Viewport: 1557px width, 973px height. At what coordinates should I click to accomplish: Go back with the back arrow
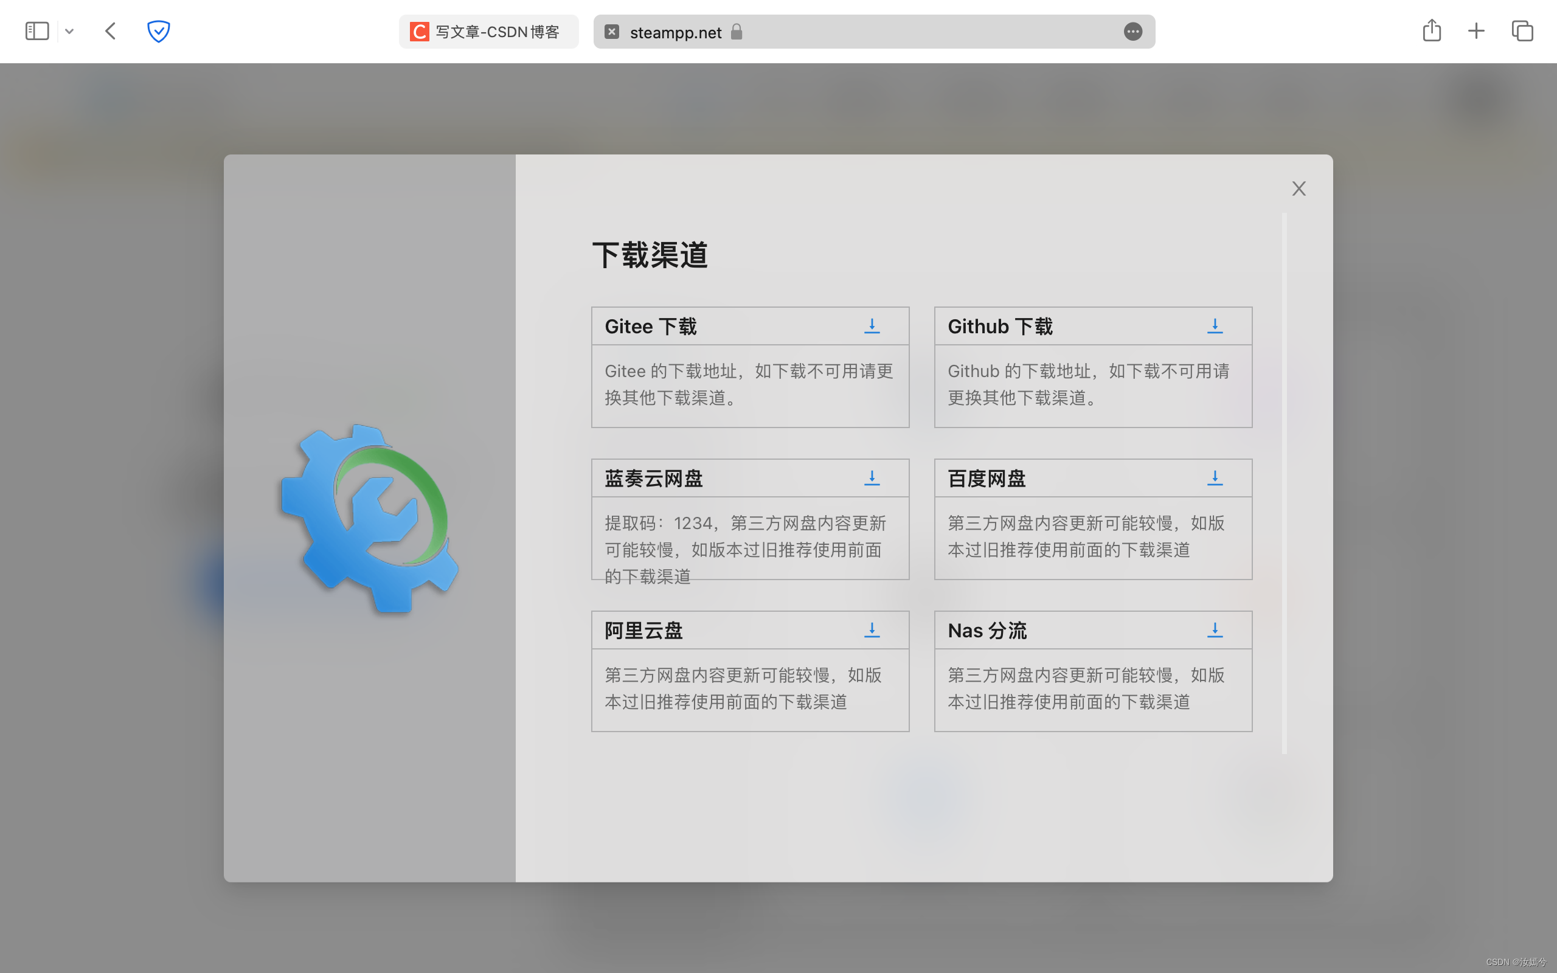click(x=111, y=31)
